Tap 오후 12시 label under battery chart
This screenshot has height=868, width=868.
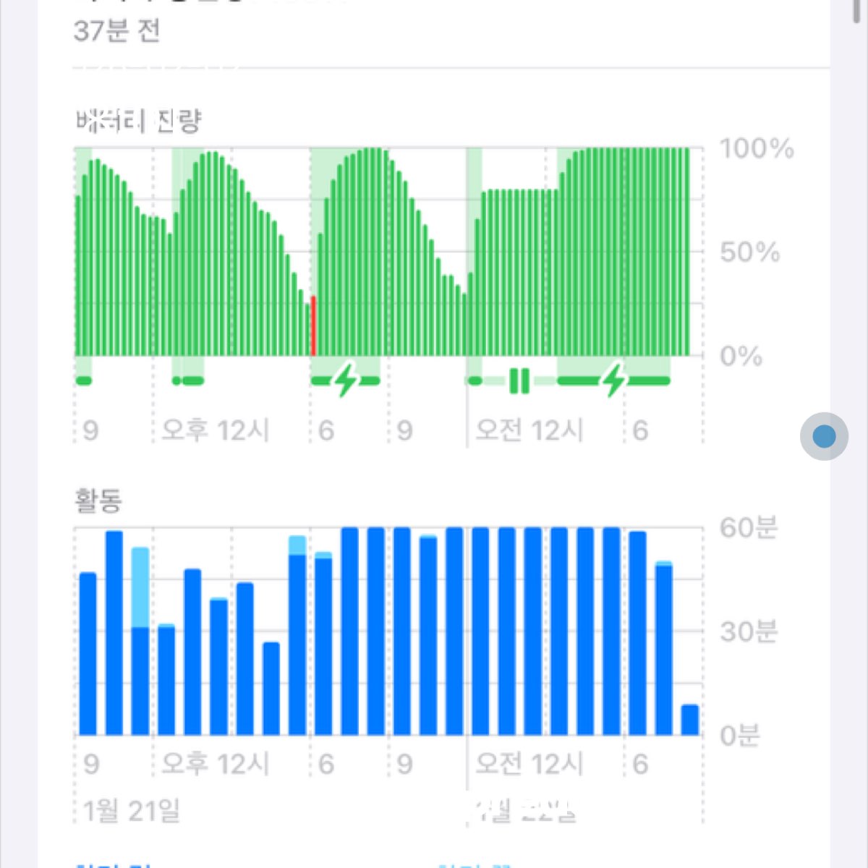[x=215, y=430]
